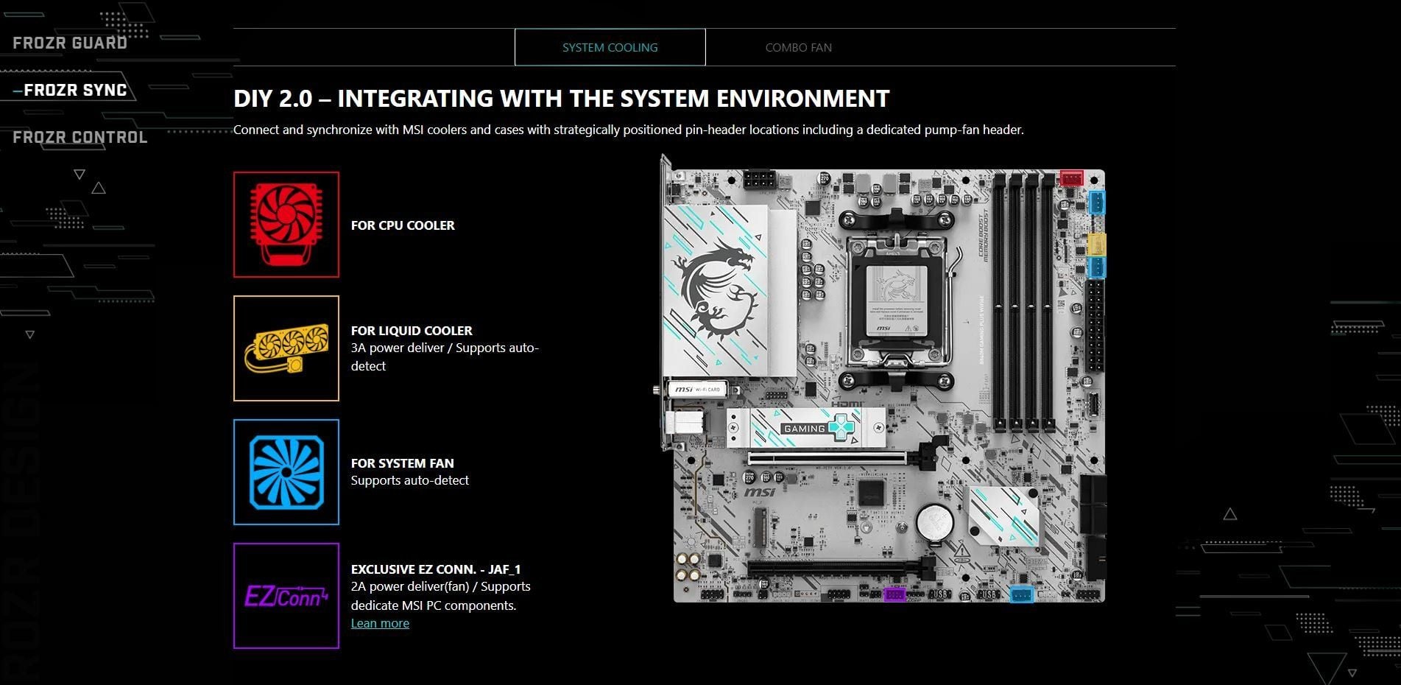Click blue header directly beneath the yellow header
Image resolution: width=1401 pixels, height=685 pixels.
pyautogui.click(x=1096, y=267)
